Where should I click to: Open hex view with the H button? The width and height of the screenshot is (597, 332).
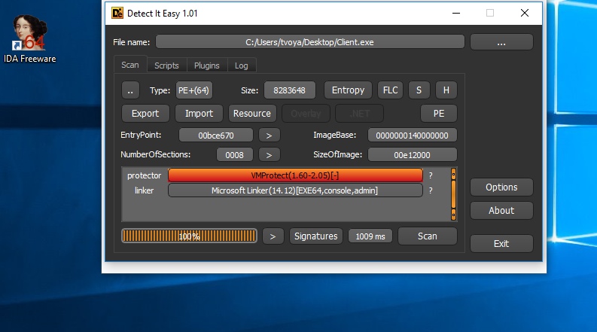pyautogui.click(x=446, y=90)
